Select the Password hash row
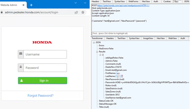This screenshot has height=109, width=190. 147,82
